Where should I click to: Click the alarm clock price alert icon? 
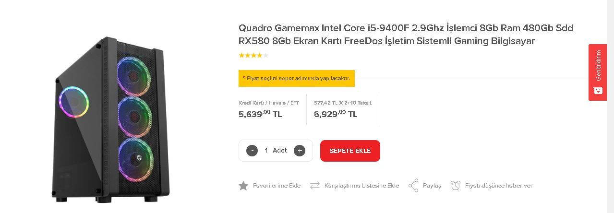pos(456,186)
